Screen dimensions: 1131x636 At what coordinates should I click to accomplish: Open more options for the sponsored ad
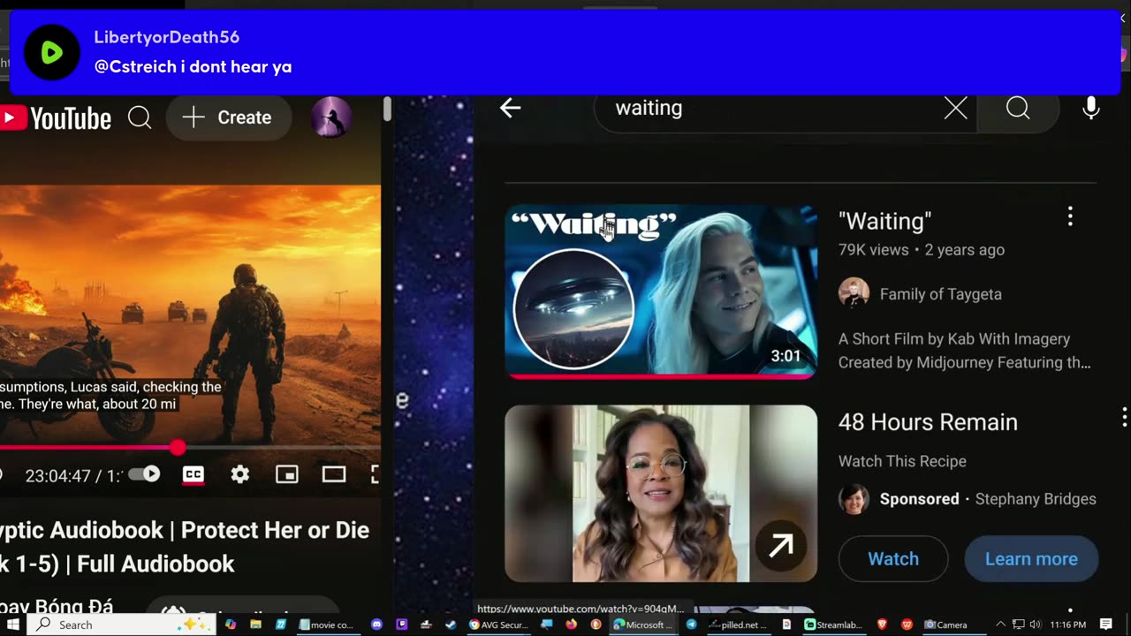click(x=1124, y=417)
